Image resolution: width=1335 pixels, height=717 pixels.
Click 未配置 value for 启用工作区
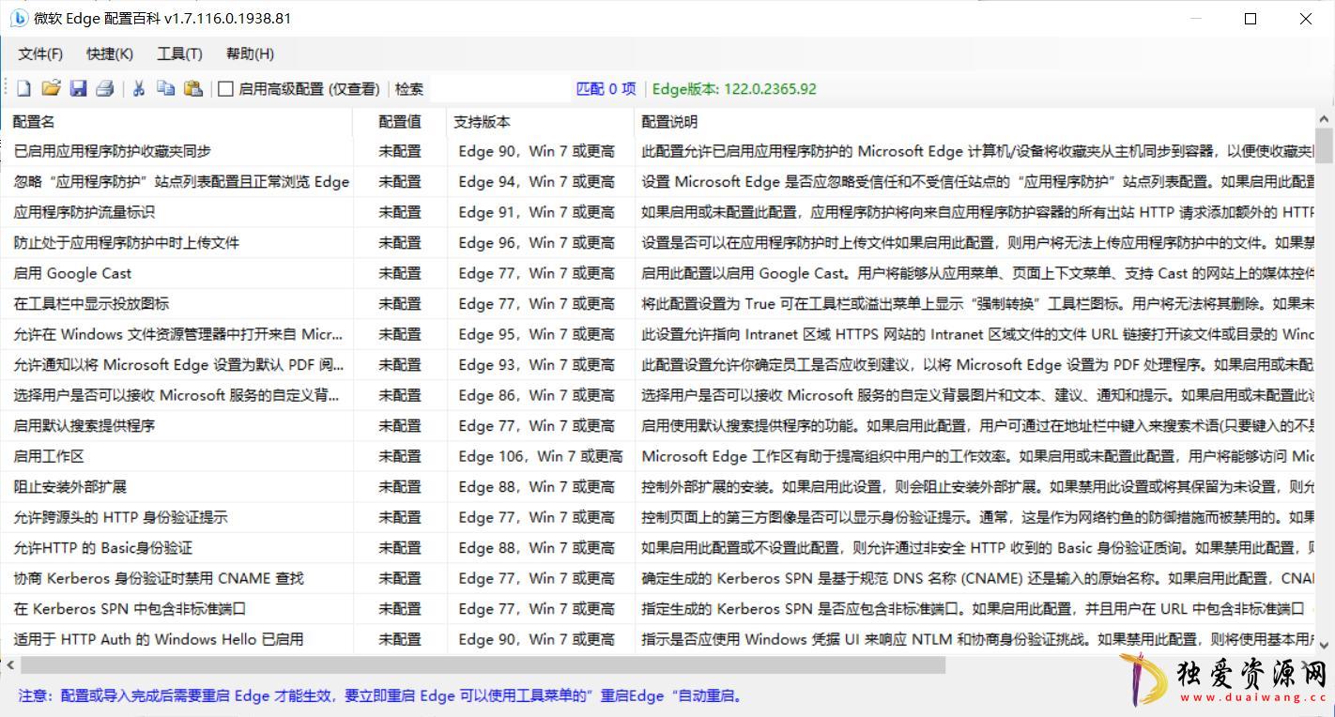[400, 456]
